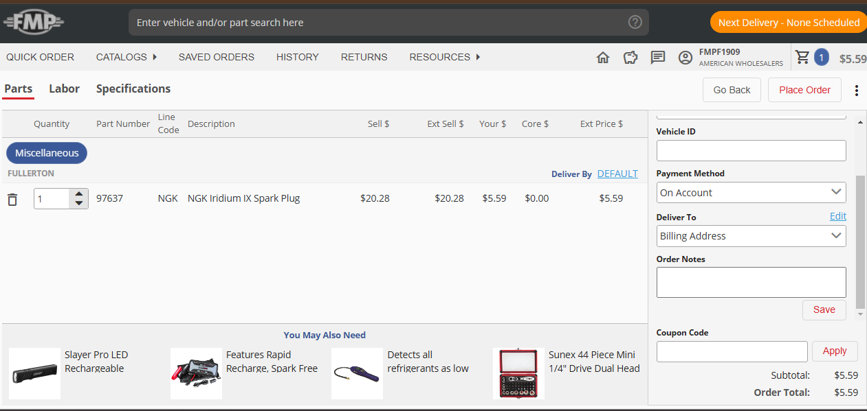
Task: Open the user account profile icon
Action: 685,58
